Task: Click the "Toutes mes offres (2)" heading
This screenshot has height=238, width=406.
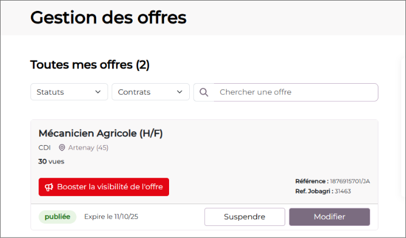Action: click(90, 65)
